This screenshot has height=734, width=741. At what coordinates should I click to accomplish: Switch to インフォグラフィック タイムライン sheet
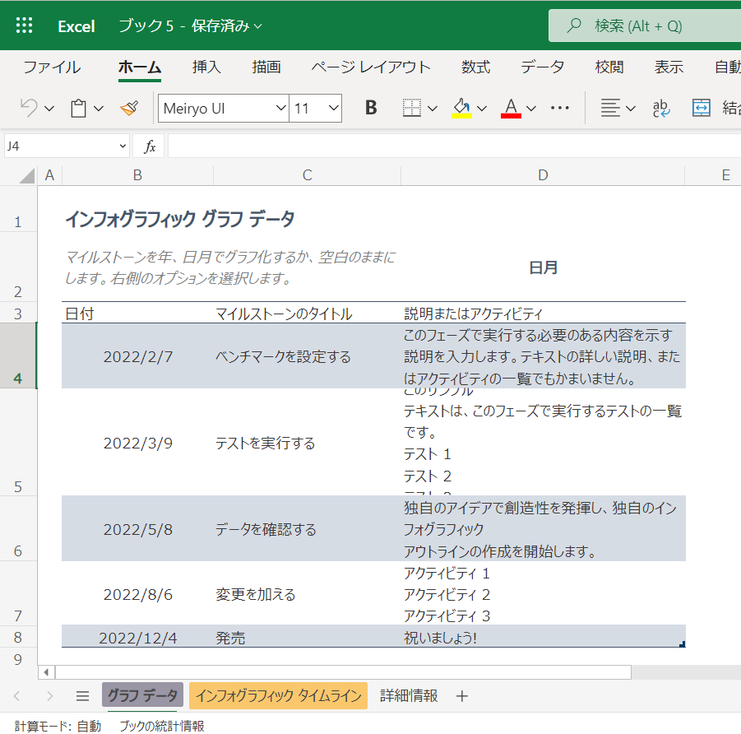tap(278, 695)
